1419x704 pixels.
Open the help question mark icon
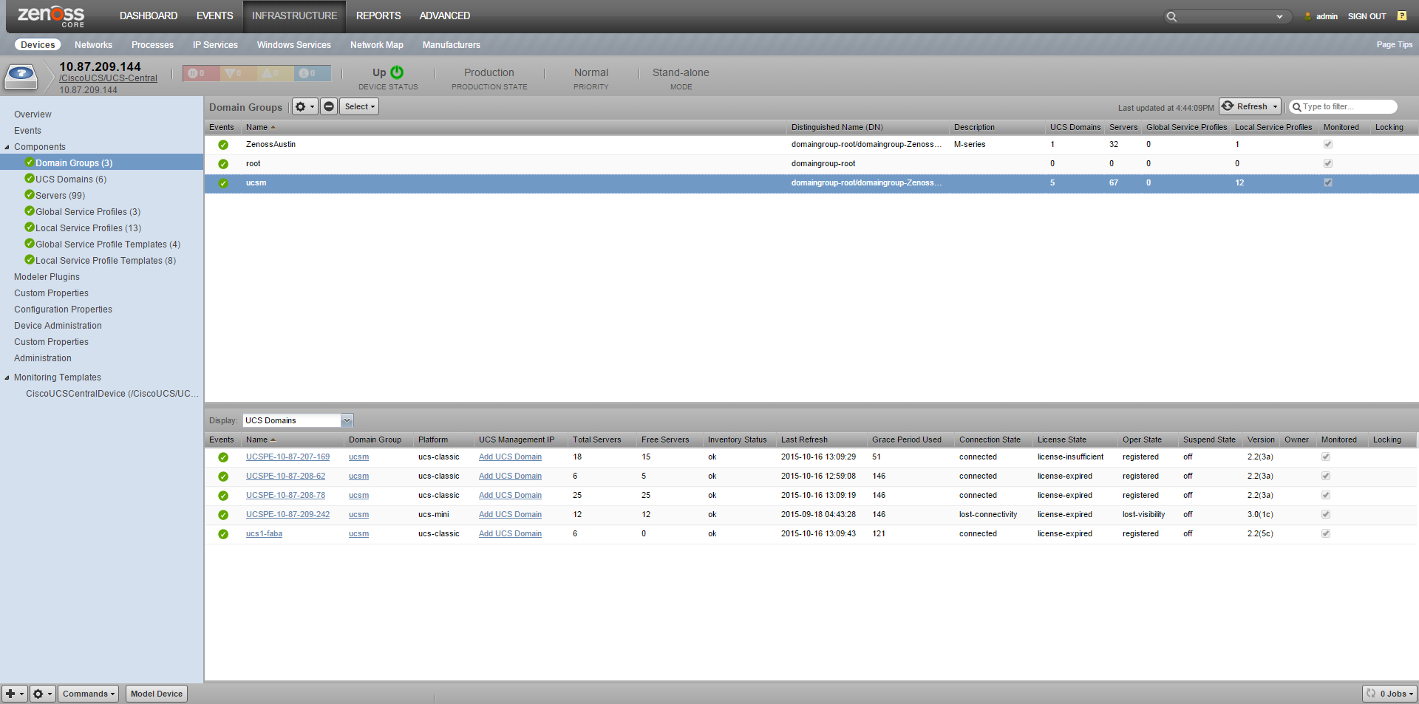click(1401, 16)
